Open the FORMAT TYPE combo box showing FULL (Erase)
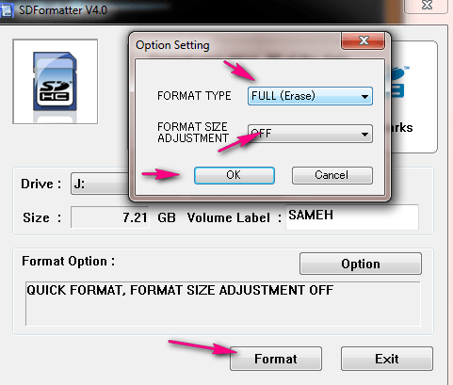Viewport: 453px width, 385px height. point(310,96)
